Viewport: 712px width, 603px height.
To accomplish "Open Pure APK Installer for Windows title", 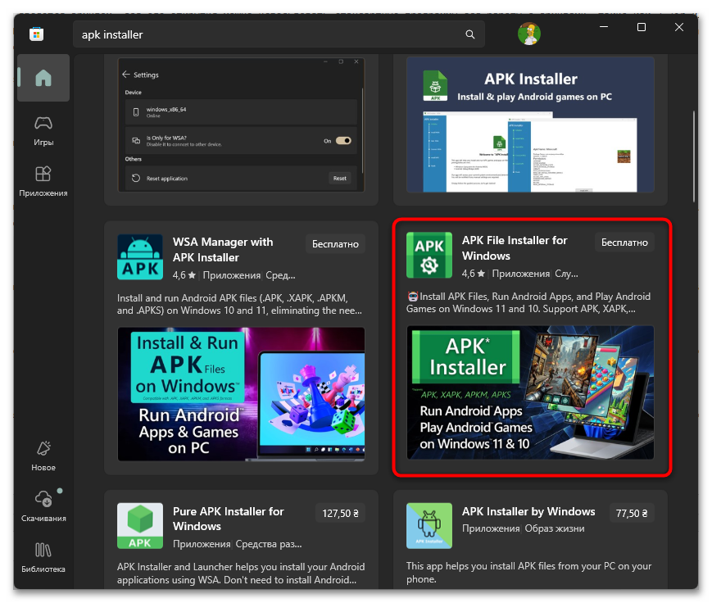I will pos(229,519).
